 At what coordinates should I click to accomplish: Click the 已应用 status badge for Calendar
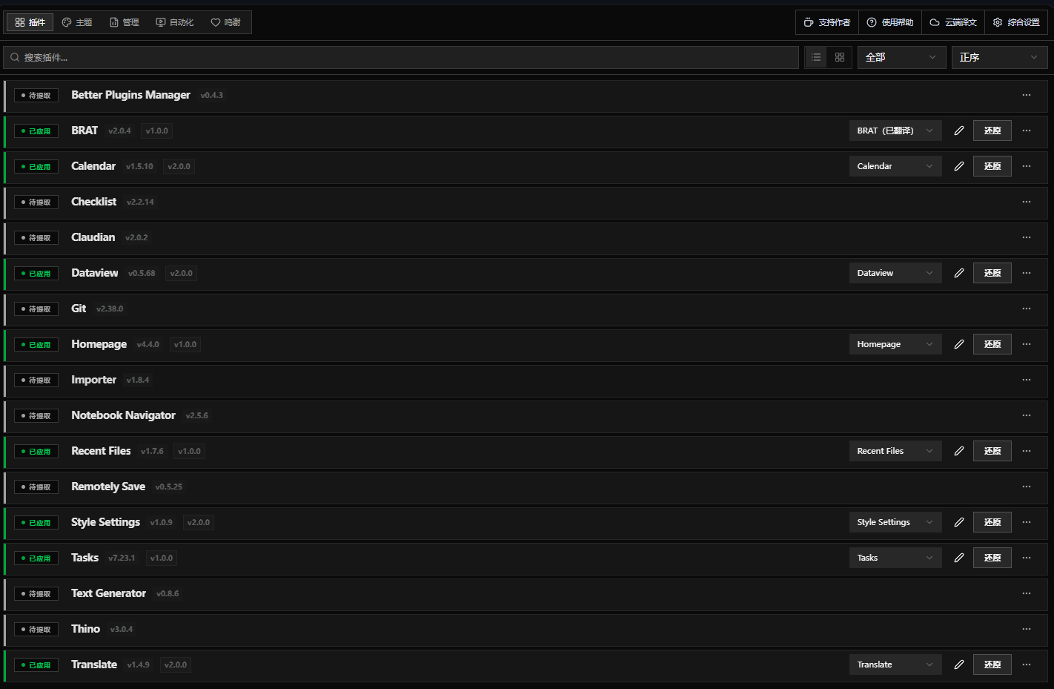[36, 167]
